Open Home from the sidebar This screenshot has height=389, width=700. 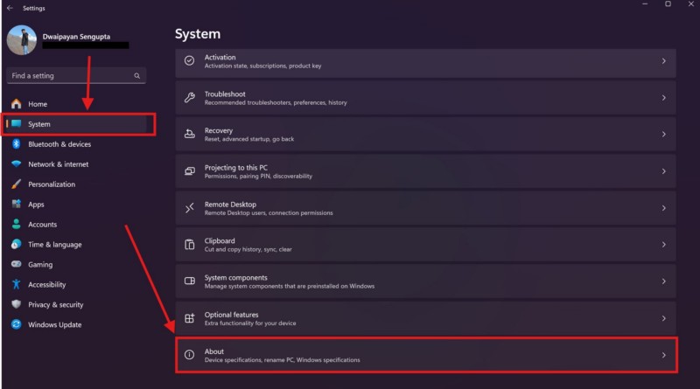(x=37, y=104)
